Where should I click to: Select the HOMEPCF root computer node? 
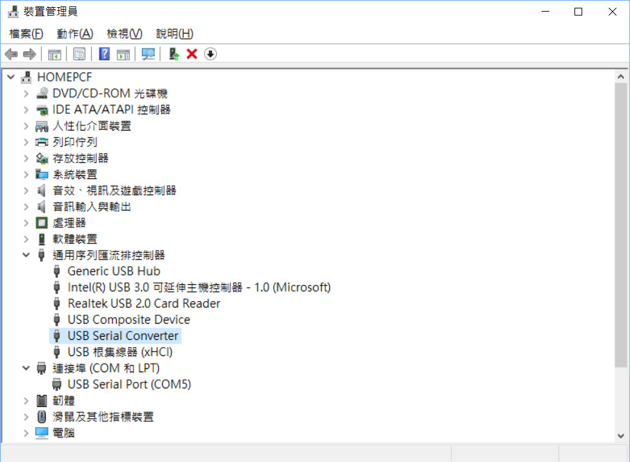[x=65, y=77]
